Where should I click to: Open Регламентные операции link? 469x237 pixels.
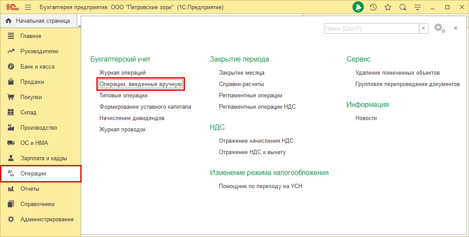251,96
